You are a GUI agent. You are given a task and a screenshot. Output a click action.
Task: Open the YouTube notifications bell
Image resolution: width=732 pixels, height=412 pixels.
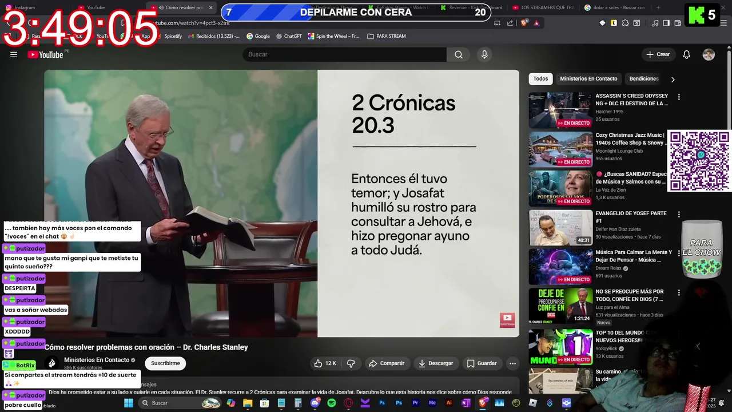point(687,54)
